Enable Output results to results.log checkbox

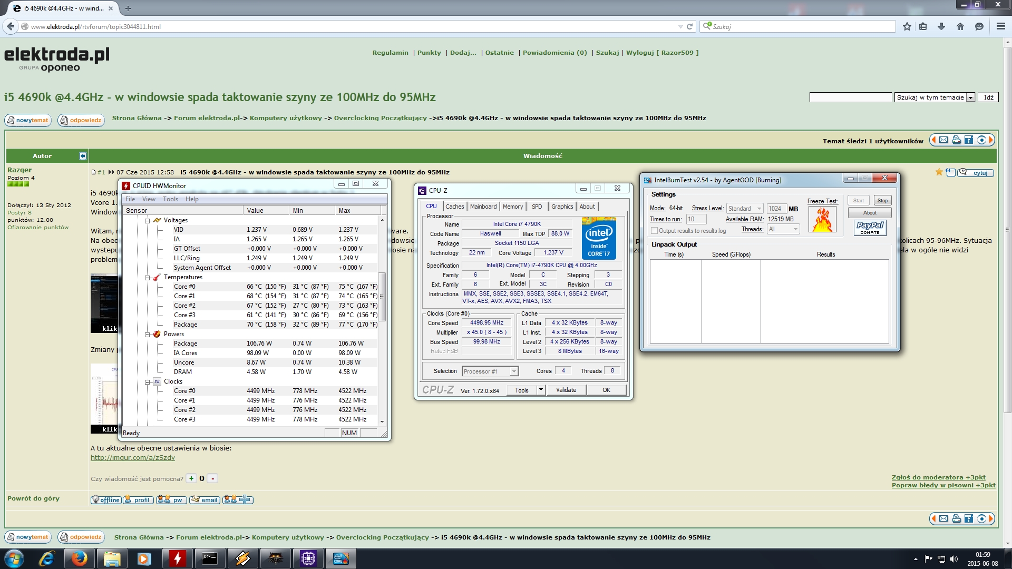pos(654,231)
